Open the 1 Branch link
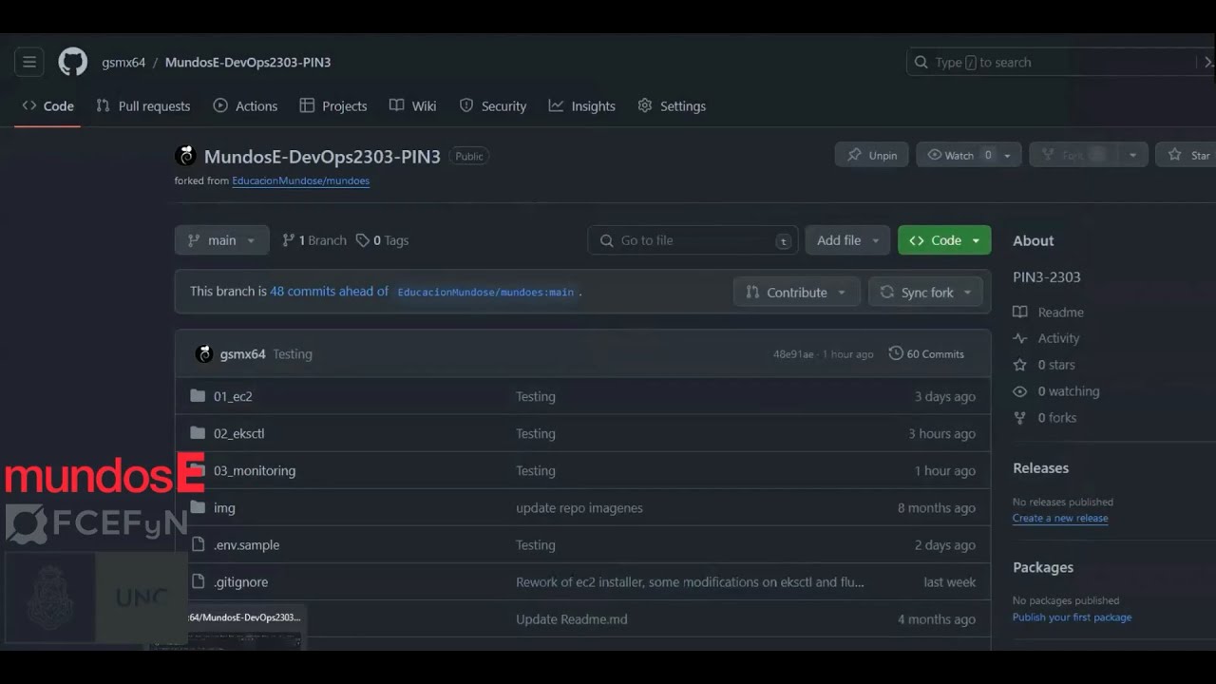The image size is (1216, 684). coord(314,240)
